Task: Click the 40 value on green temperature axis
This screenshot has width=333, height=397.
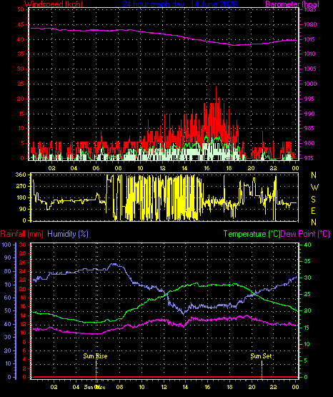Action: 307,245
